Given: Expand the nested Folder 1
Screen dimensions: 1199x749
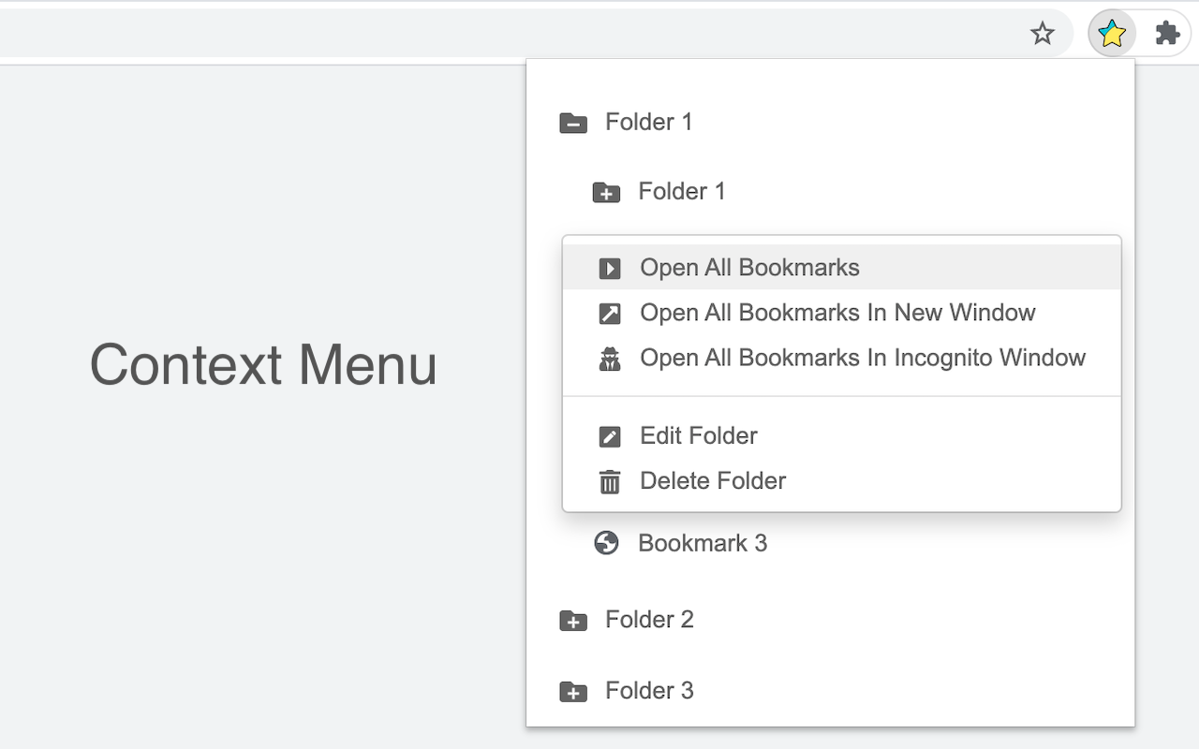Looking at the screenshot, I should click(x=681, y=191).
